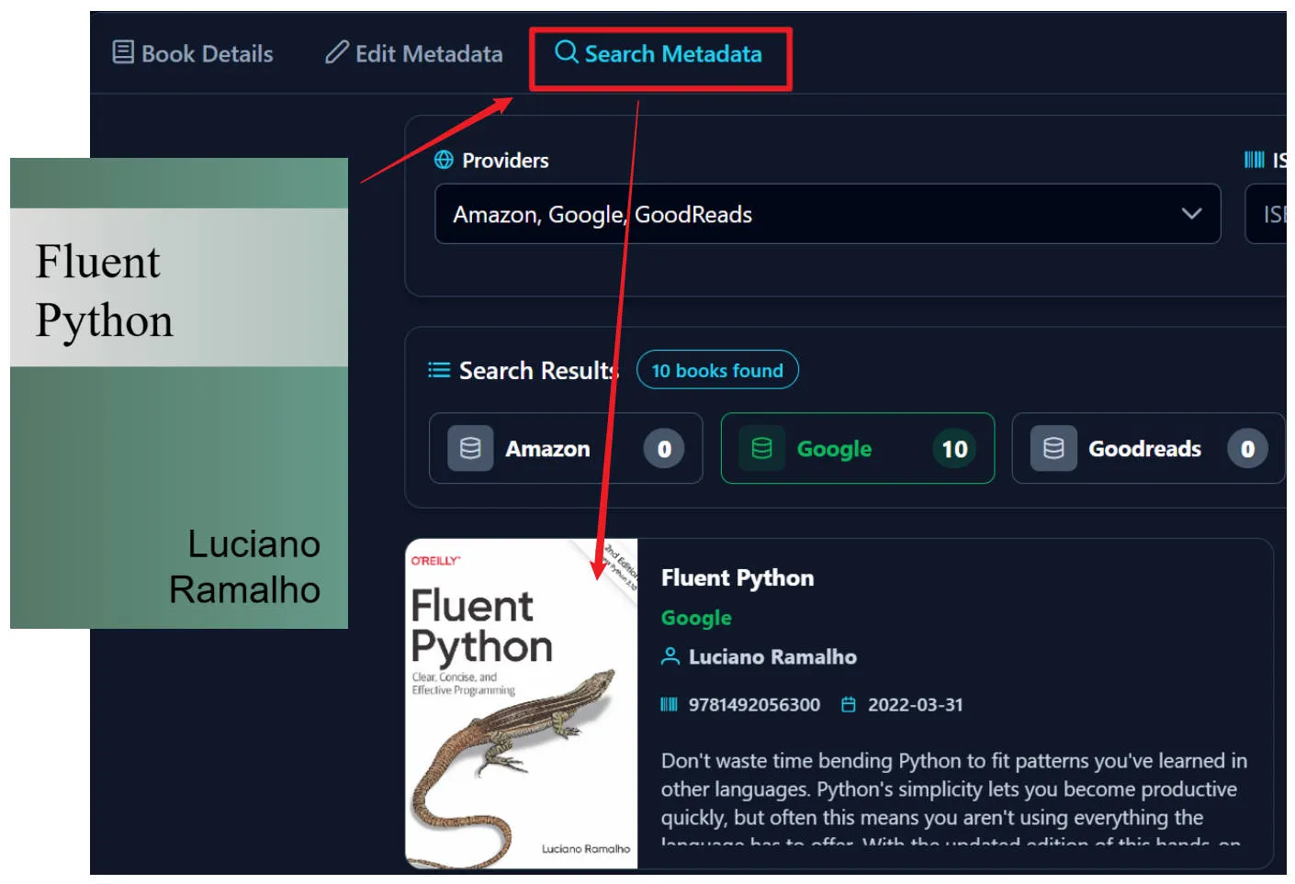
Task: Click the 10 books found badge
Action: (x=717, y=370)
